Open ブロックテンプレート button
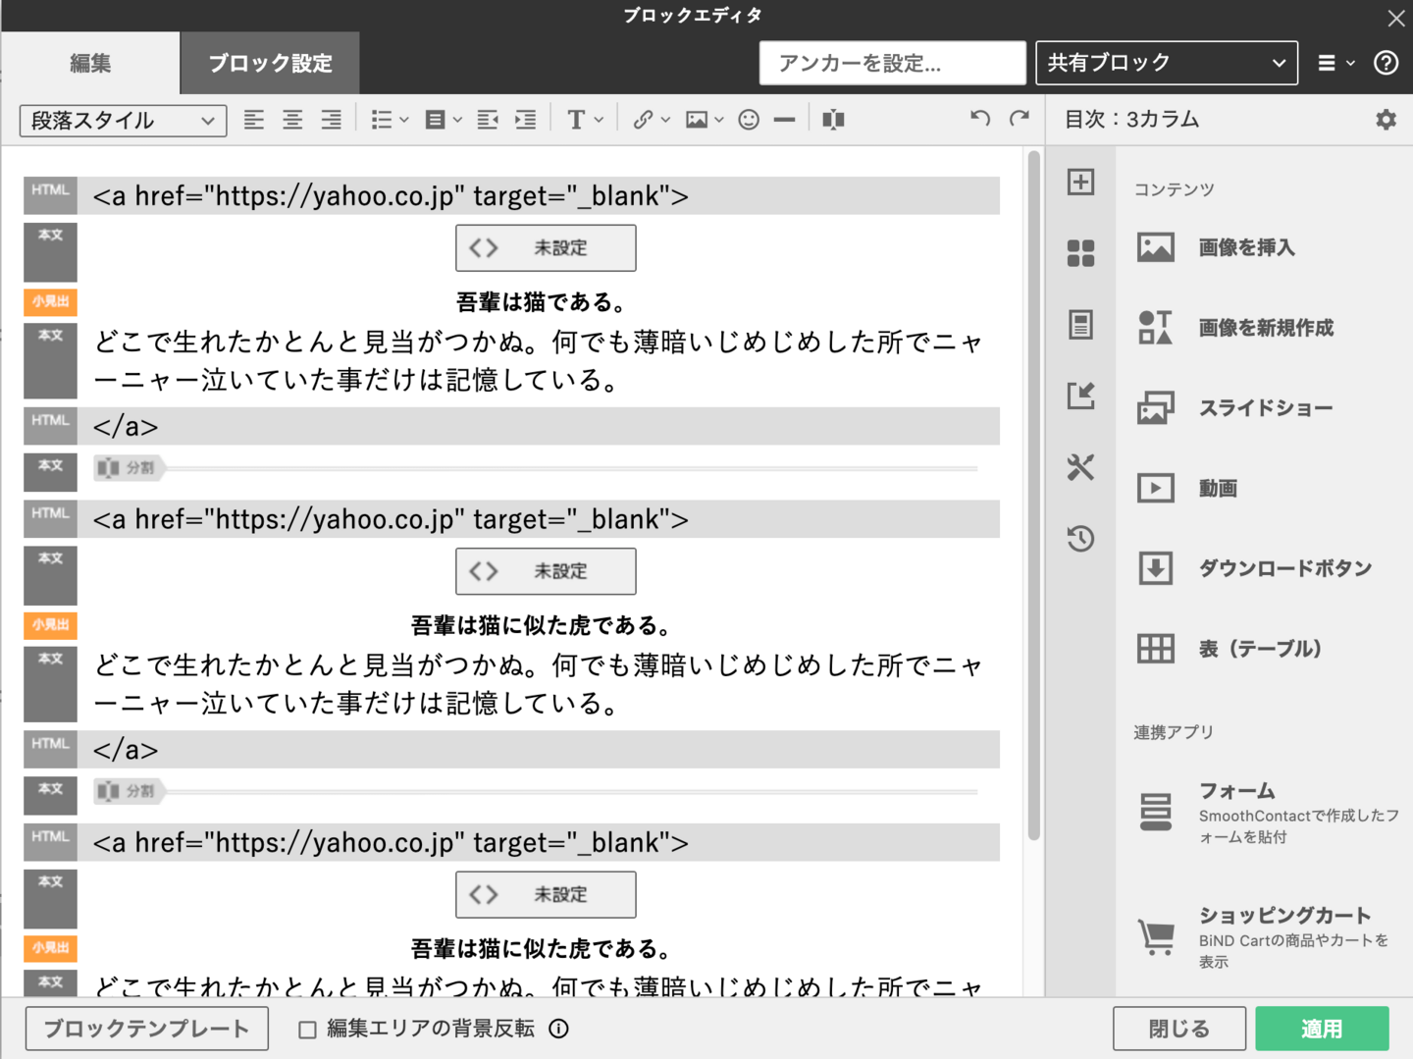 click(x=147, y=1029)
